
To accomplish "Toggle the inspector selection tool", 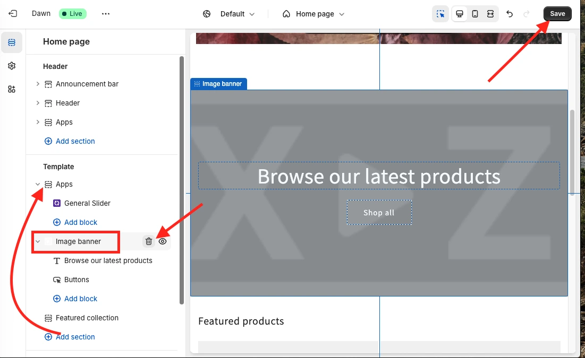I will click(x=440, y=14).
